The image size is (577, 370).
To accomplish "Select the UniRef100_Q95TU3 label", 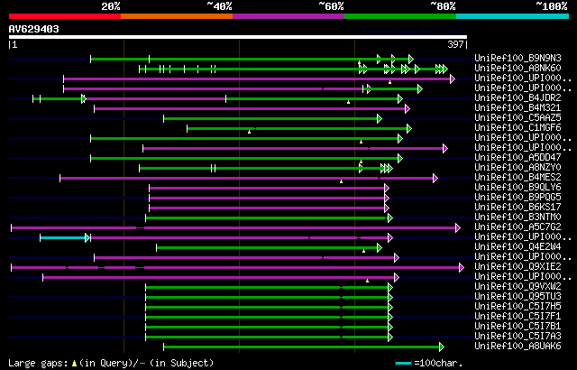I will click(517, 297).
